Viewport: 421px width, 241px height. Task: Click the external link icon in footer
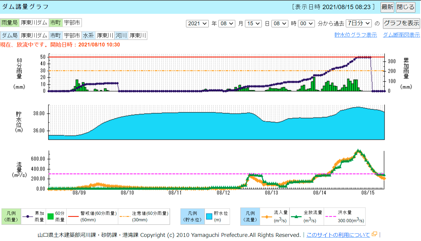(374, 234)
